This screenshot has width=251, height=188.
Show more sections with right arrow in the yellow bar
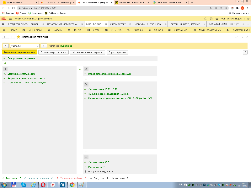pyautogui.click(x=249, y=30)
